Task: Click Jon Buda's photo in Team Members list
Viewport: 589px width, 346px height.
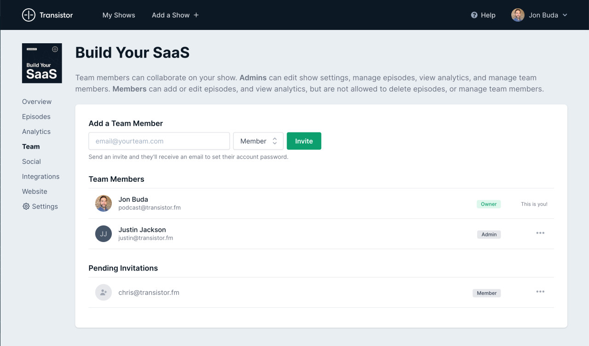Action: tap(103, 203)
